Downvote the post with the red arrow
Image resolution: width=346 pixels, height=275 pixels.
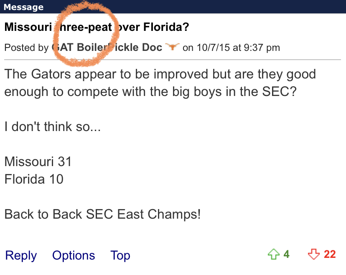coord(313,254)
